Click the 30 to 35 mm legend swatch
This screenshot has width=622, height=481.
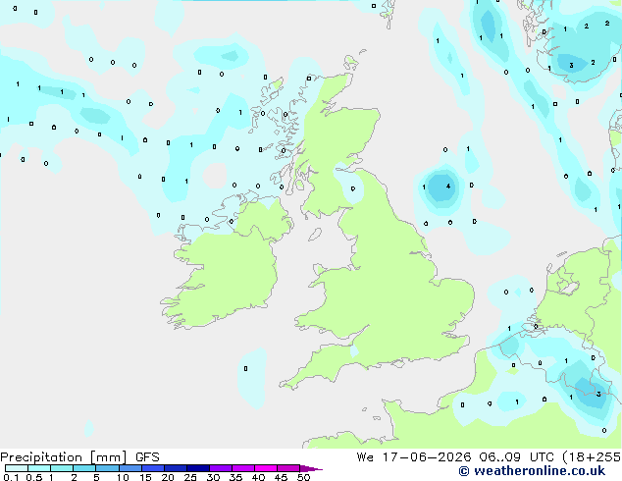click(x=221, y=468)
